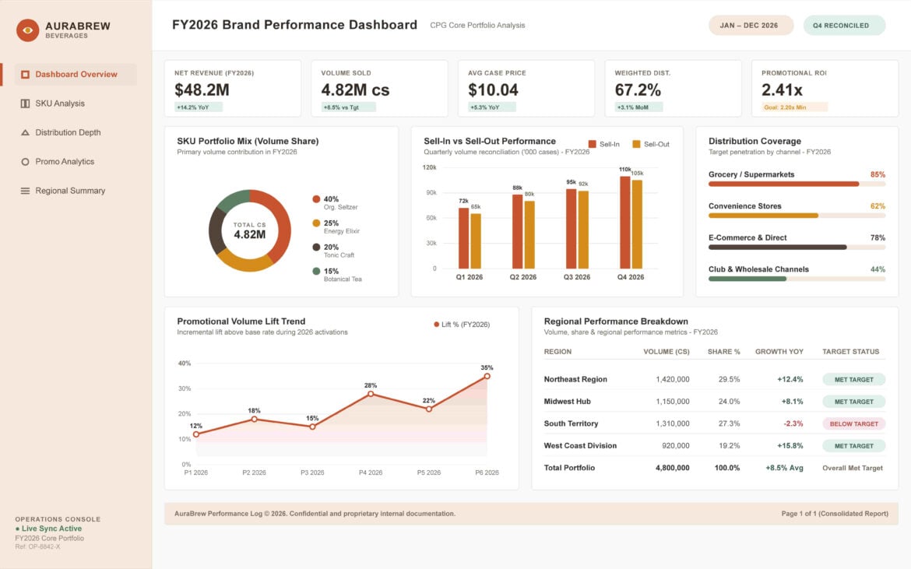Click the Northeast Region MET TARGET badge
Screen dimensions: 911x569
853,380
